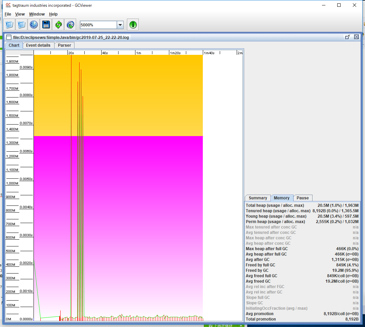Restore down the internal log window
This screenshot has height=327, width=365.
coord(347,37)
